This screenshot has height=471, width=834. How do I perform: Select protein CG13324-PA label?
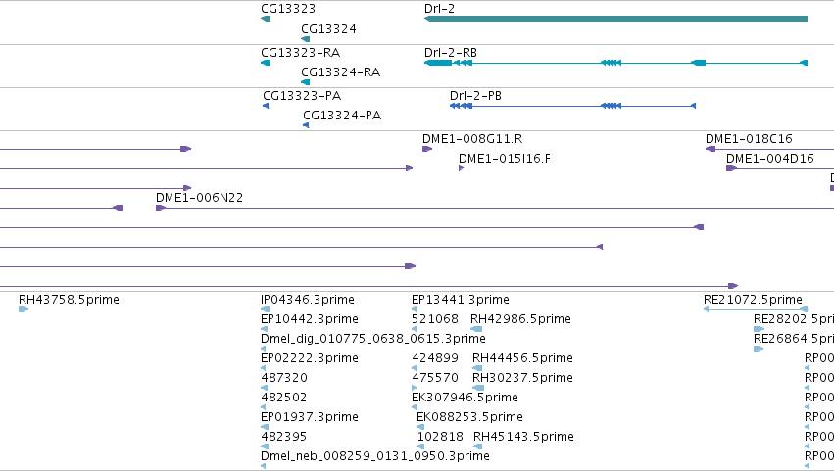[342, 116]
